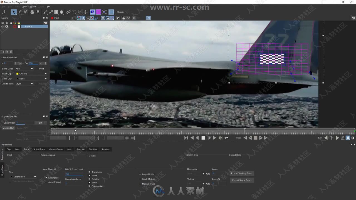The width and height of the screenshot is (356, 200).
Task: Switch to the Stabilize tab
Action: [x=93, y=149]
